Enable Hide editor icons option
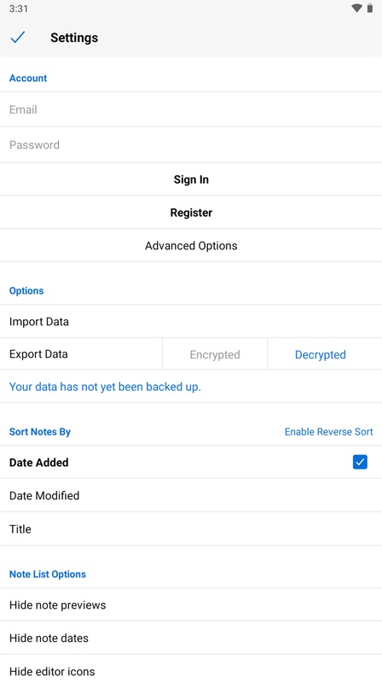The height and width of the screenshot is (683, 382). coord(191,670)
